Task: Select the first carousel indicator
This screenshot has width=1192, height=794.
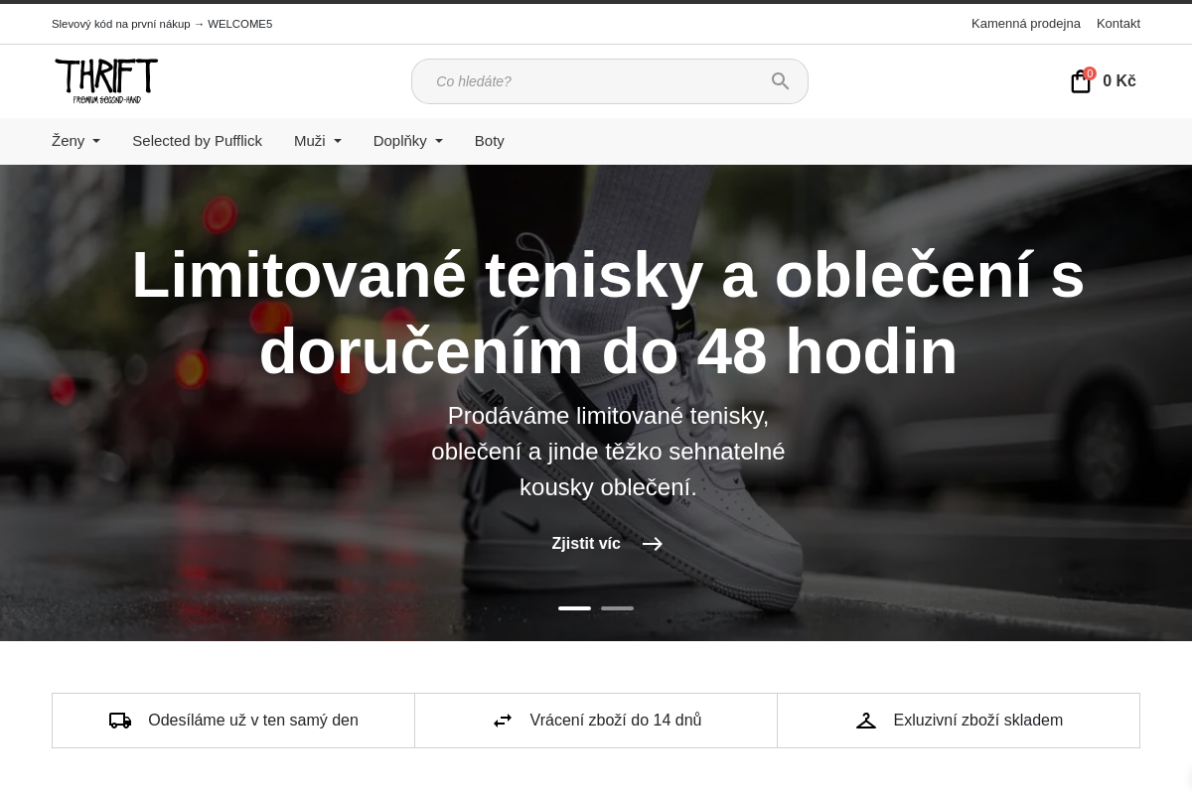Action: click(x=574, y=607)
